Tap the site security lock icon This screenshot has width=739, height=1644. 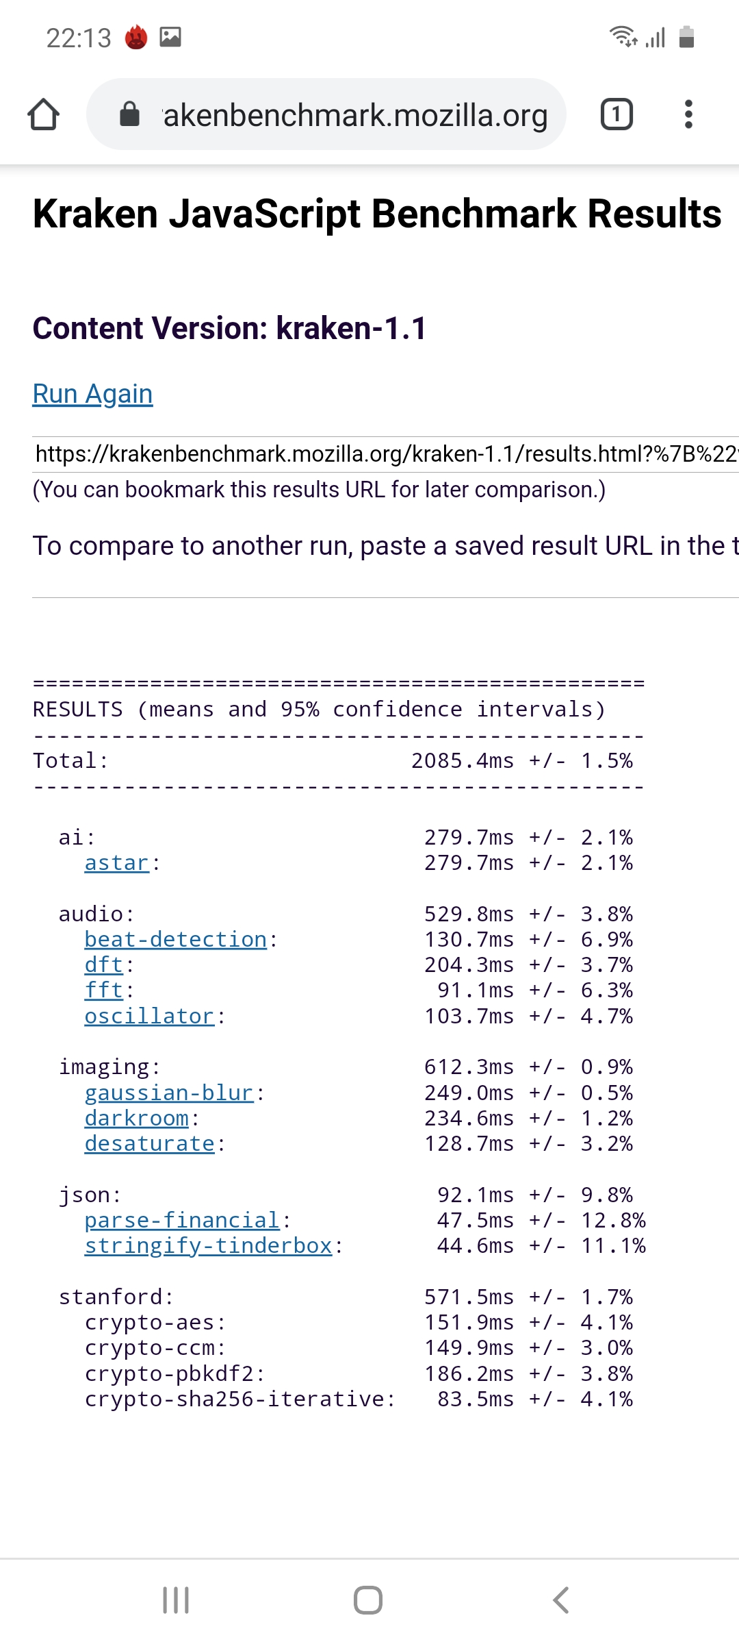129,114
